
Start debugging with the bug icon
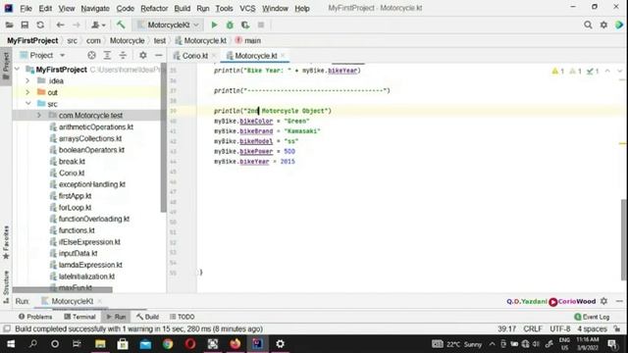point(230,25)
